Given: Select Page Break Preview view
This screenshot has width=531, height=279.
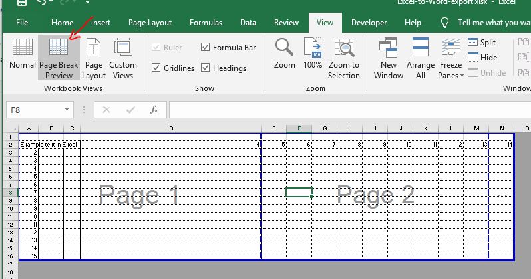Looking at the screenshot, I should click(x=59, y=58).
